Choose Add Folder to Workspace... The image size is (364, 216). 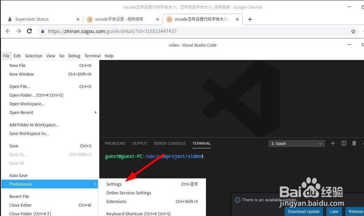tap(50, 125)
